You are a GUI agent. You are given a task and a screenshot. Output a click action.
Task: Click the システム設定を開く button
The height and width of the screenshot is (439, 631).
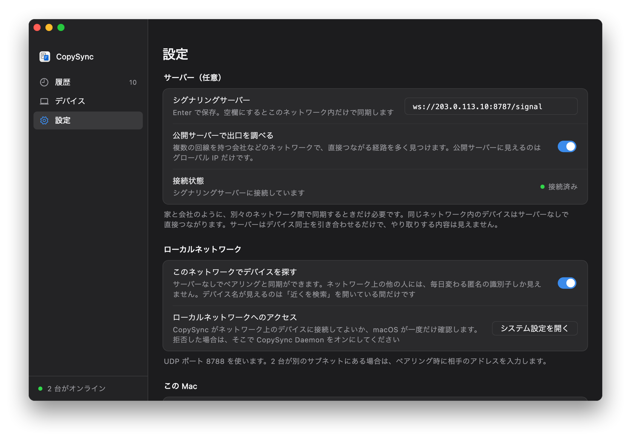coord(534,328)
